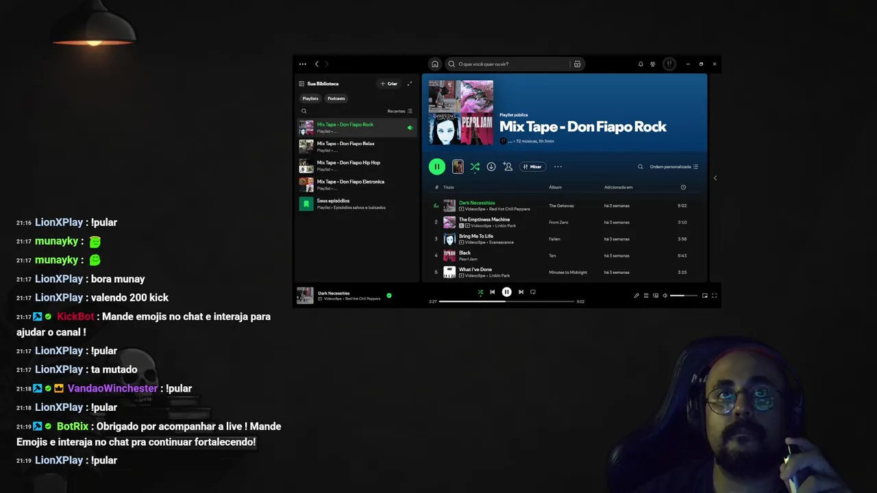877x493 pixels.
Task: Open the play queue icon
Action: (x=646, y=296)
